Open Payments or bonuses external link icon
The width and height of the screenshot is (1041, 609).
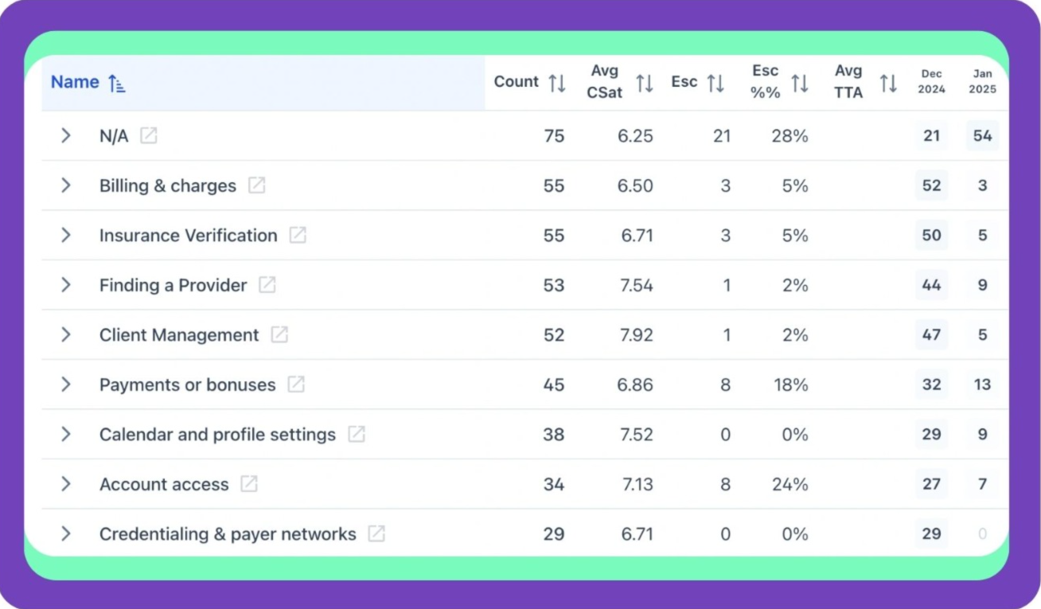[x=296, y=385]
